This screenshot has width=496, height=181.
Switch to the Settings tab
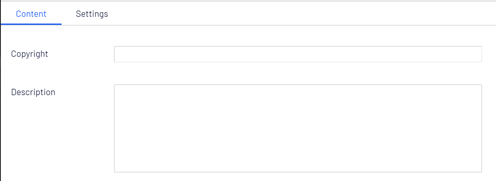pyautogui.click(x=92, y=14)
